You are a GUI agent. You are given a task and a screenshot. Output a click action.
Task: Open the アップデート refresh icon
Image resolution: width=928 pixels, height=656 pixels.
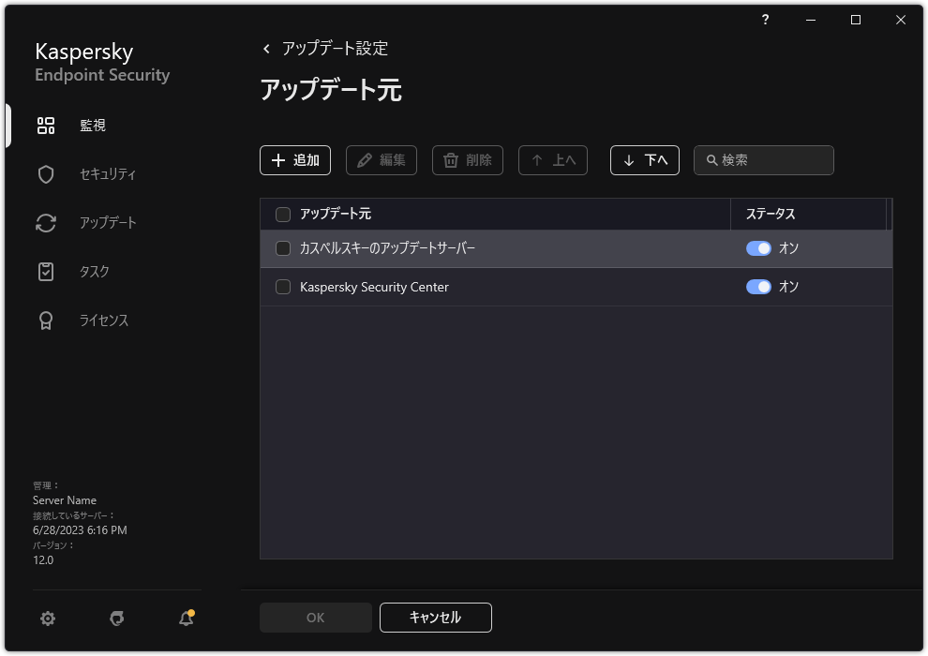(45, 222)
